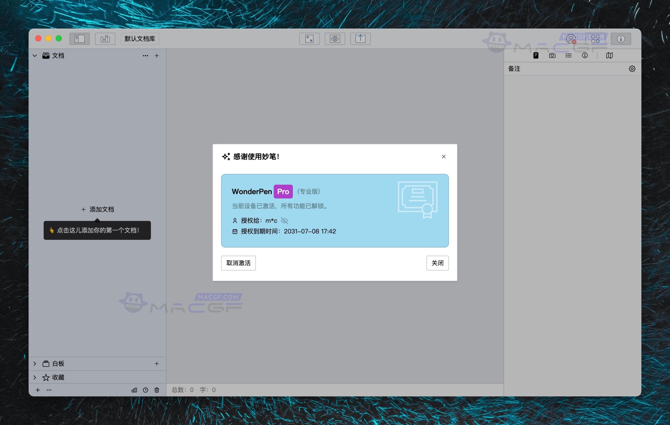This screenshot has width=670, height=425.
Task: Open the snapshot camera panel
Action: (x=552, y=56)
